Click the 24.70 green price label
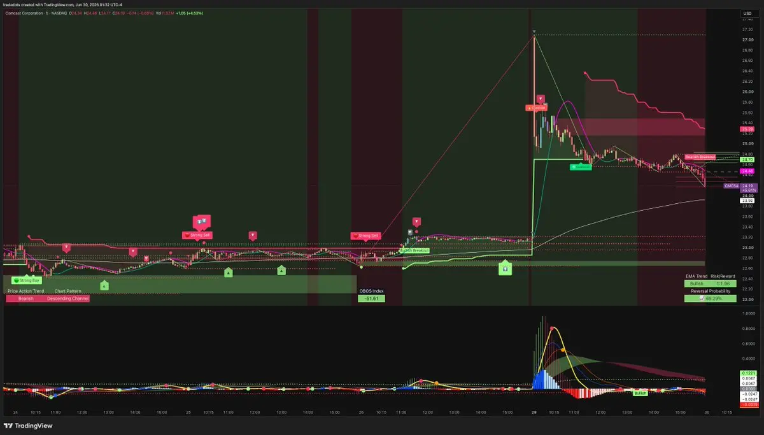Image resolution: width=764 pixels, height=435 pixels. tap(747, 160)
